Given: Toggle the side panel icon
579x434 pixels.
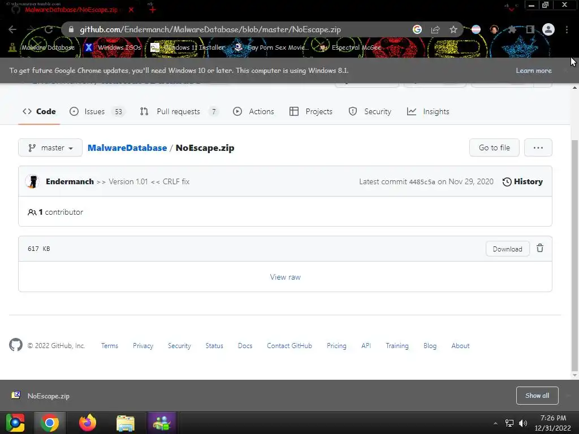Looking at the screenshot, I should [530, 29].
